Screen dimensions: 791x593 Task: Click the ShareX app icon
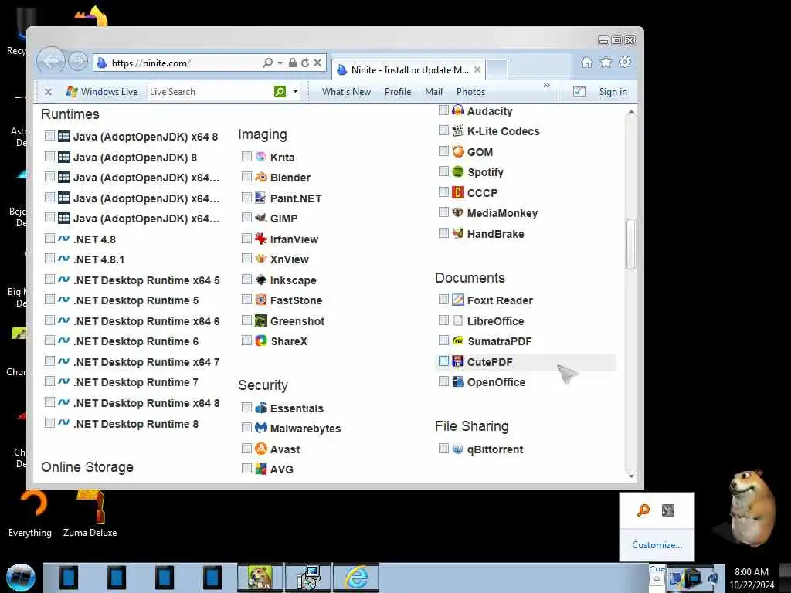click(x=261, y=341)
